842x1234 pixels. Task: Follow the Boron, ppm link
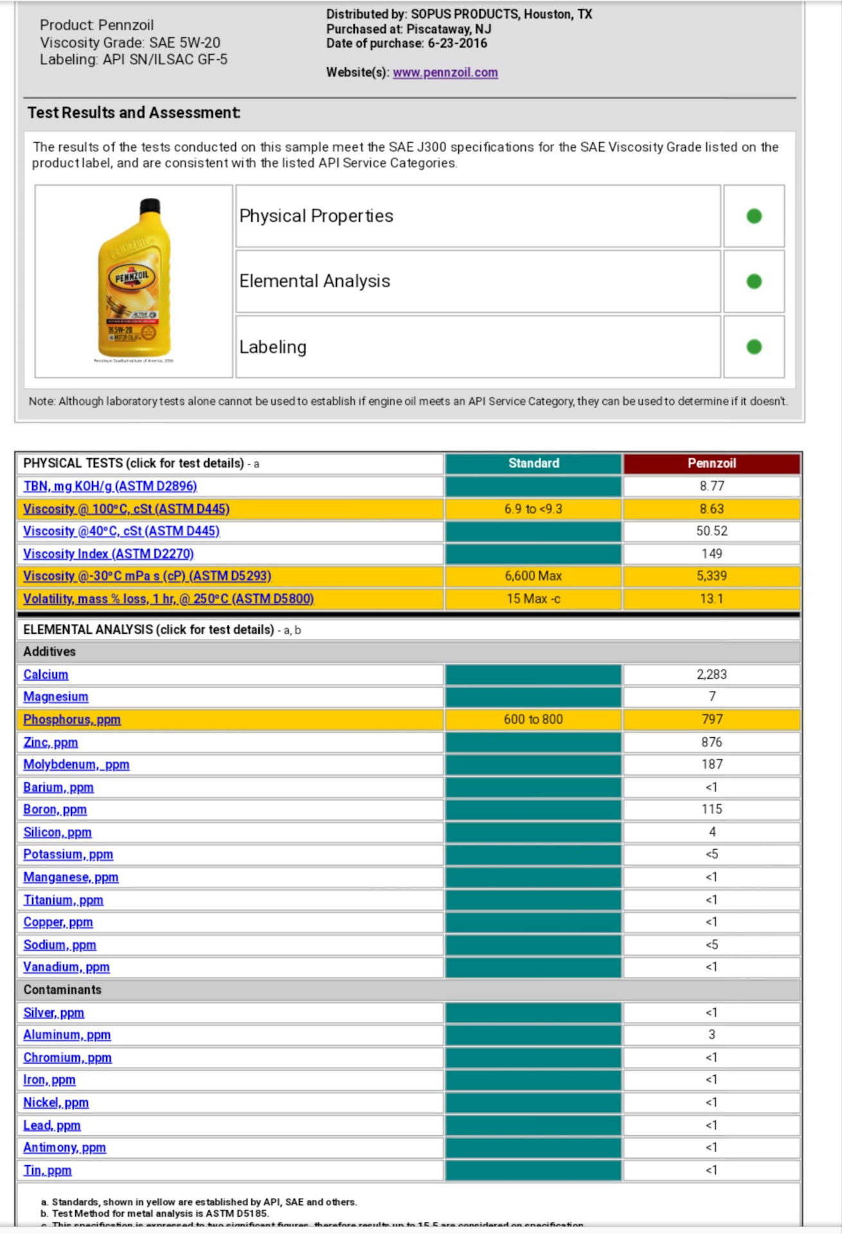click(55, 810)
